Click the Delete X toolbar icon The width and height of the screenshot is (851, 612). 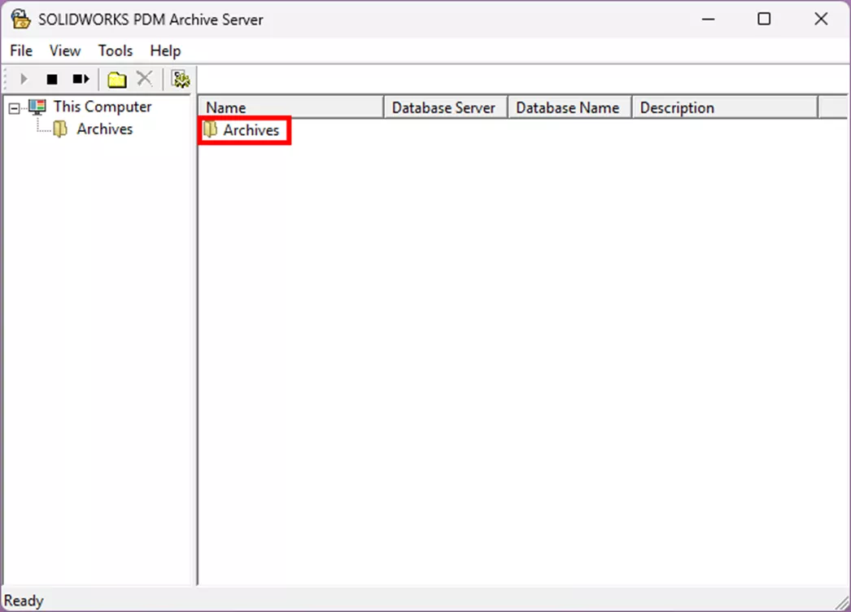coord(144,79)
